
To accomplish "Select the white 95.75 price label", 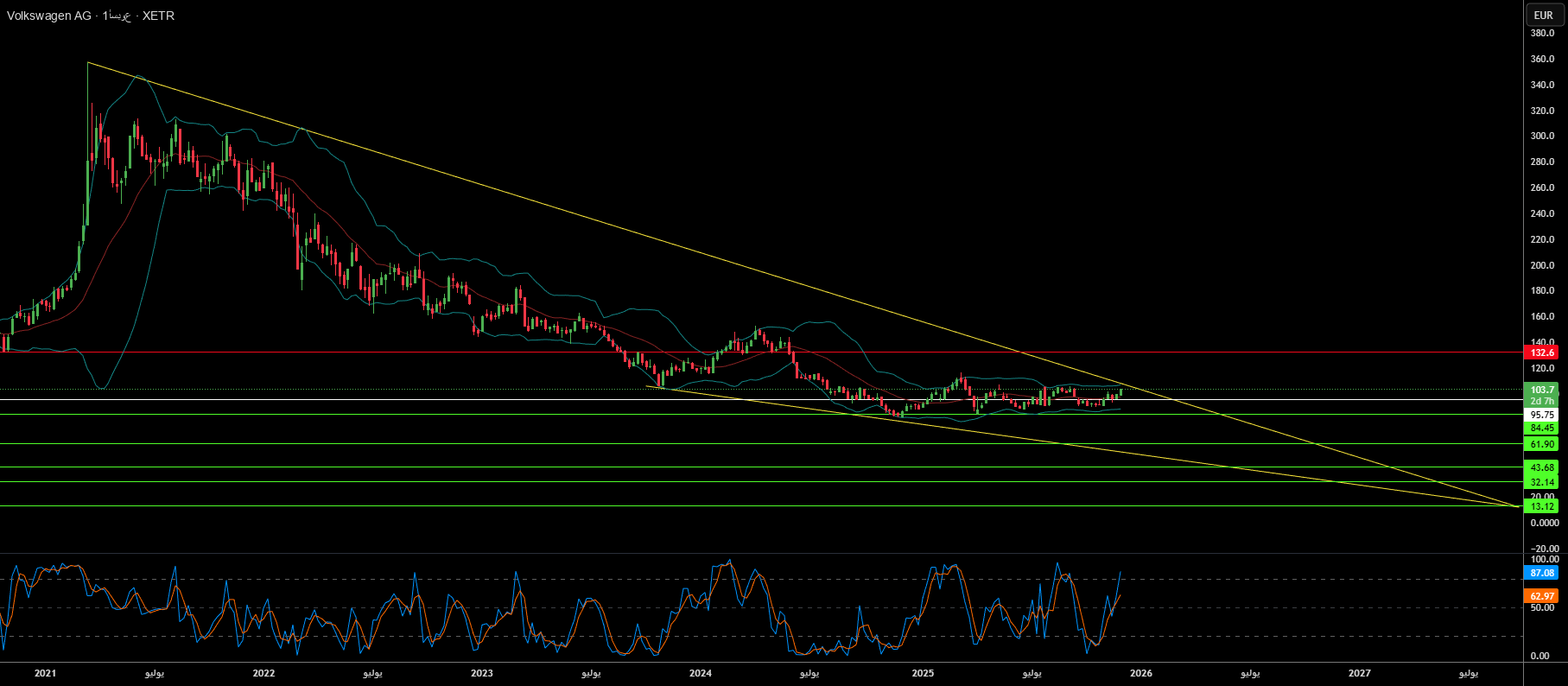I will (1542, 415).
